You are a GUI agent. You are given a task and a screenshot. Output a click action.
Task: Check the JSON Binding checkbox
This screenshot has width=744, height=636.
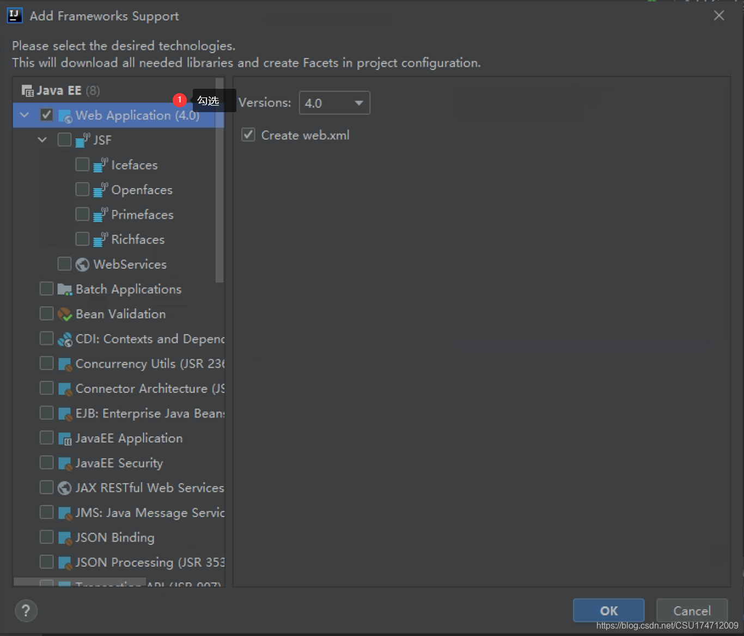click(x=46, y=537)
